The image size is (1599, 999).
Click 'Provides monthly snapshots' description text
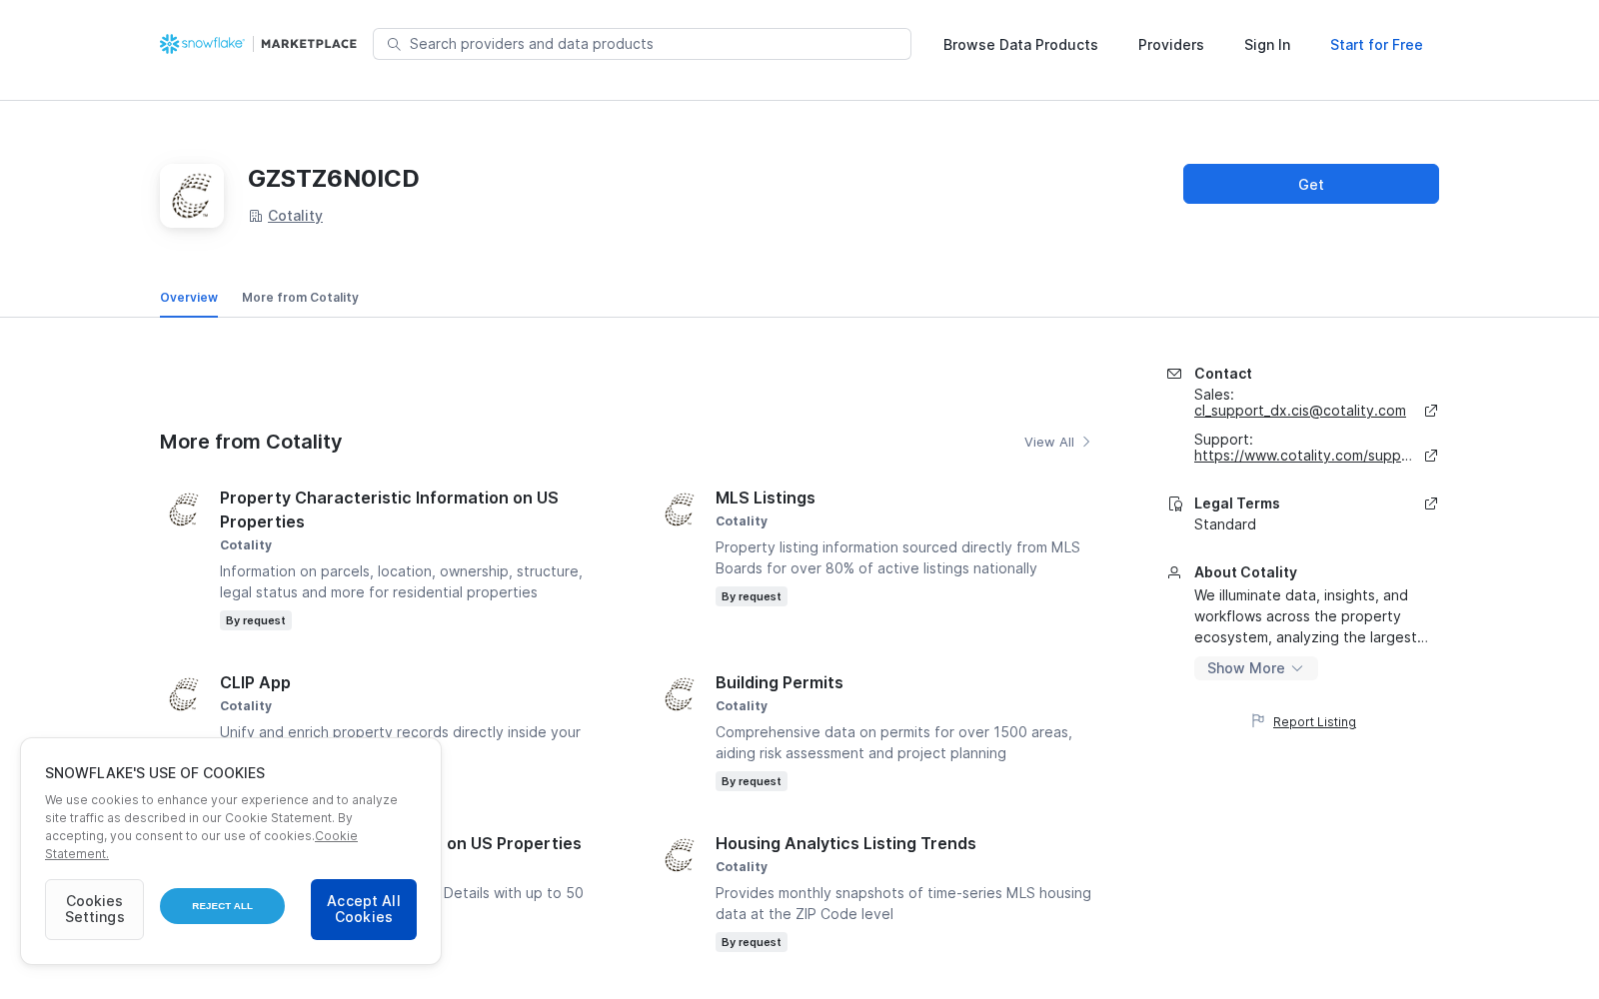tap(903, 903)
